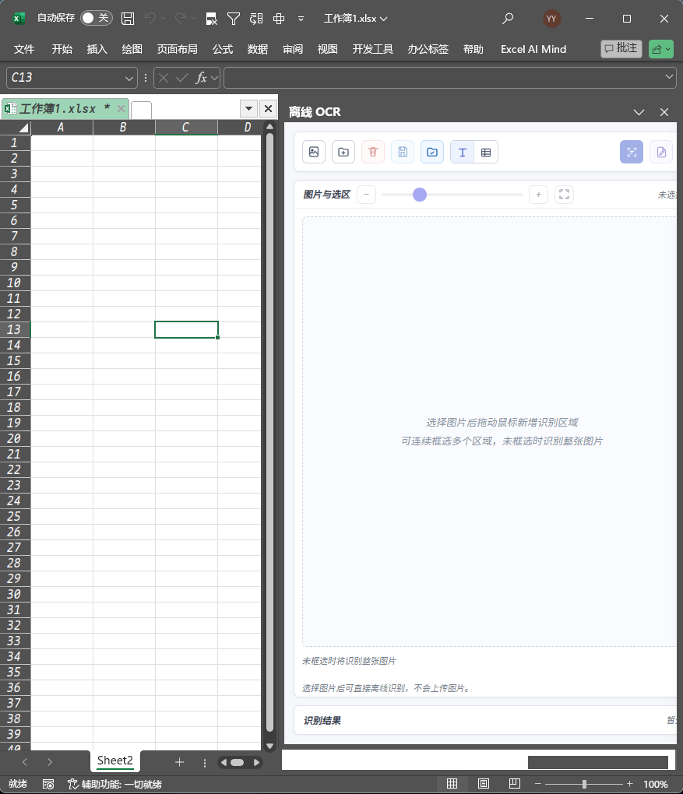Toggle the 自动保存 AutoSave switch
Viewport: 683px width, 794px height.
pos(97,18)
